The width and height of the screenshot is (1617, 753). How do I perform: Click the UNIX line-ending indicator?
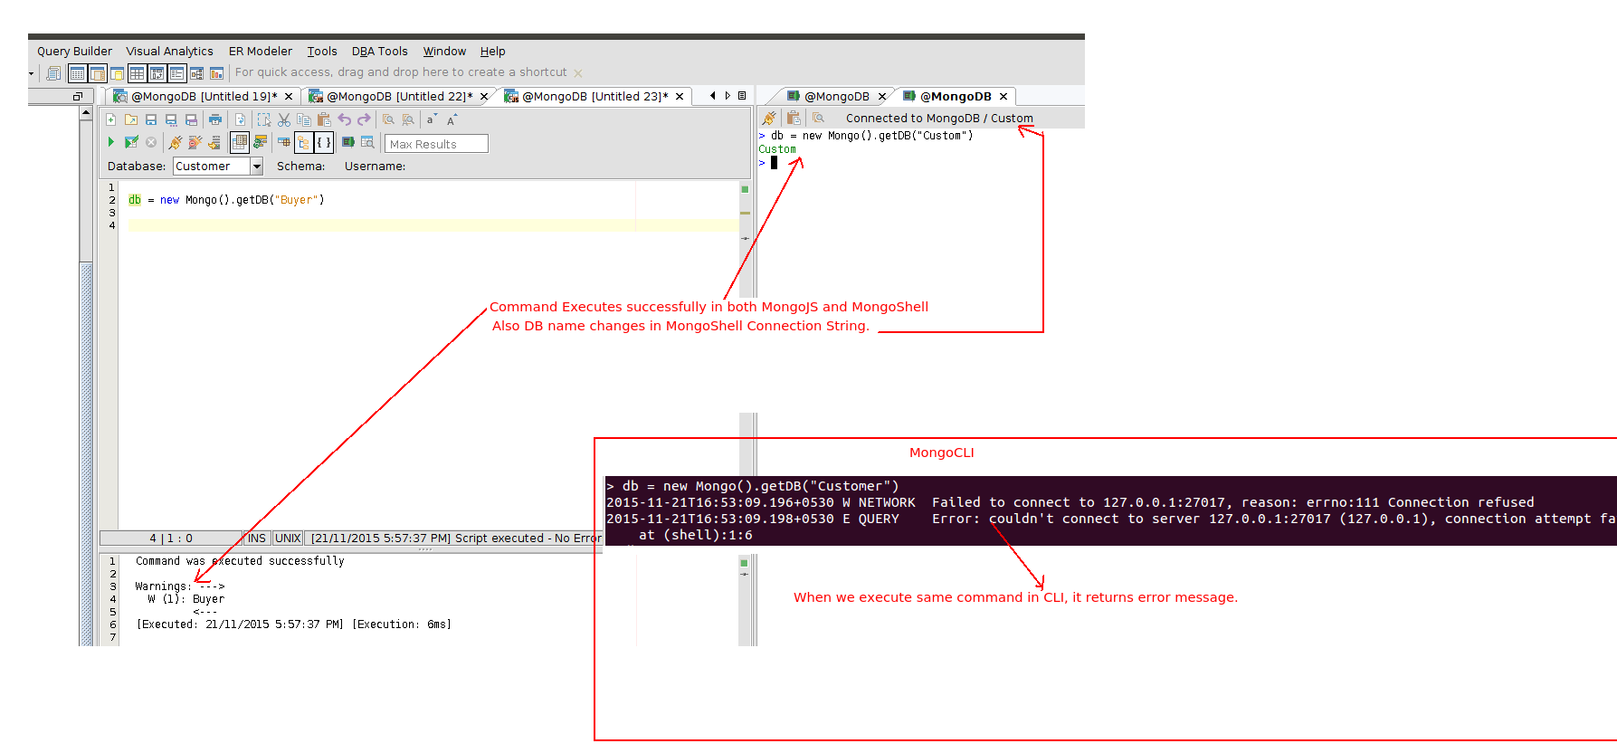[x=288, y=538]
